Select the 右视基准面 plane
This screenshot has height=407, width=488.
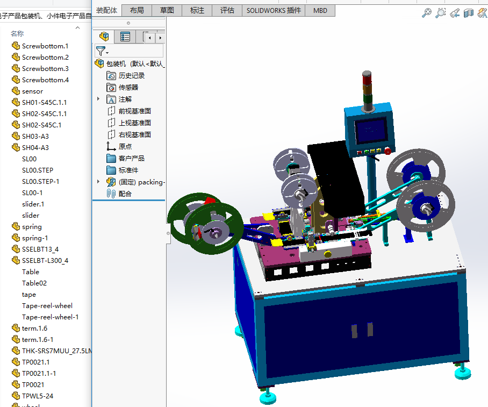129,134
